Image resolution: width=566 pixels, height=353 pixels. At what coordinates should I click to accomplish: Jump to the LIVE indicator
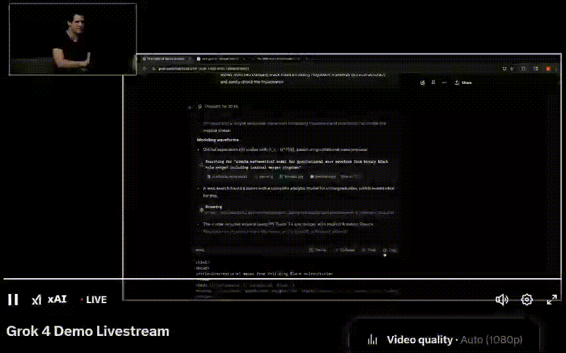(x=94, y=300)
